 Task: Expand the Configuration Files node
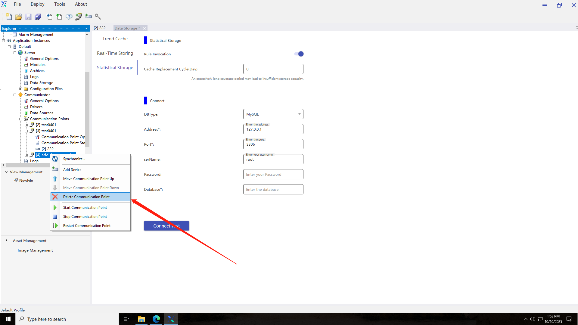[x=20, y=89]
